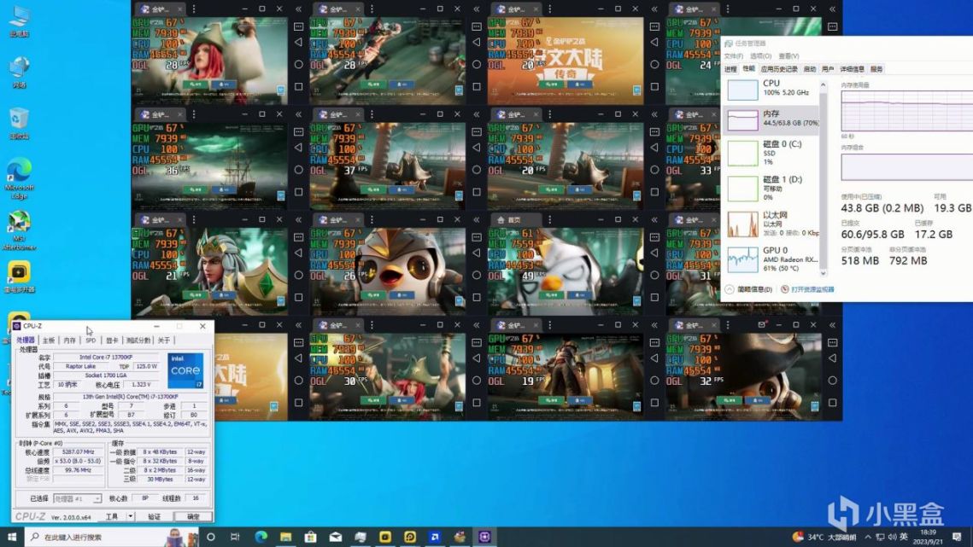
Task: Click scroll-down arrow in Task Manager sidebar
Action: (x=824, y=273)
